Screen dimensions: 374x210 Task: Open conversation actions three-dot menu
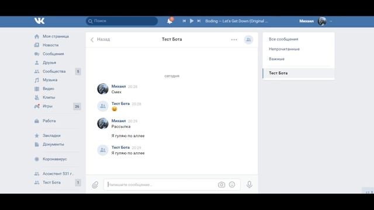coord(234,40)
